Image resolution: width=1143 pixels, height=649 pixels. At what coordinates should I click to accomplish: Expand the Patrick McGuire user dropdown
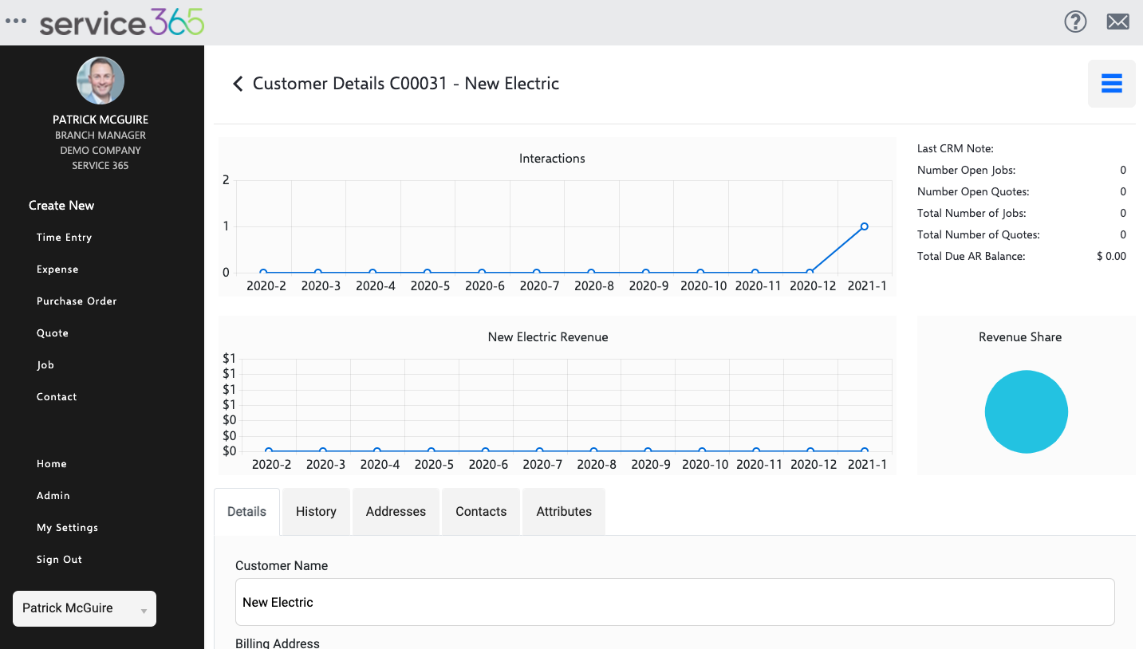click(85, 608)
